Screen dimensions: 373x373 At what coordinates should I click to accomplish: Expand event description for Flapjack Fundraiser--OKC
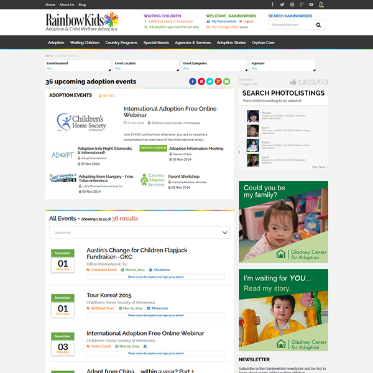[155, 277]
